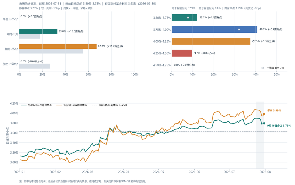Image resolution: width=295 pixels, height=185 pixels.
Task: Select the 4.50%-4.75% range label
Action: [162, 65]
